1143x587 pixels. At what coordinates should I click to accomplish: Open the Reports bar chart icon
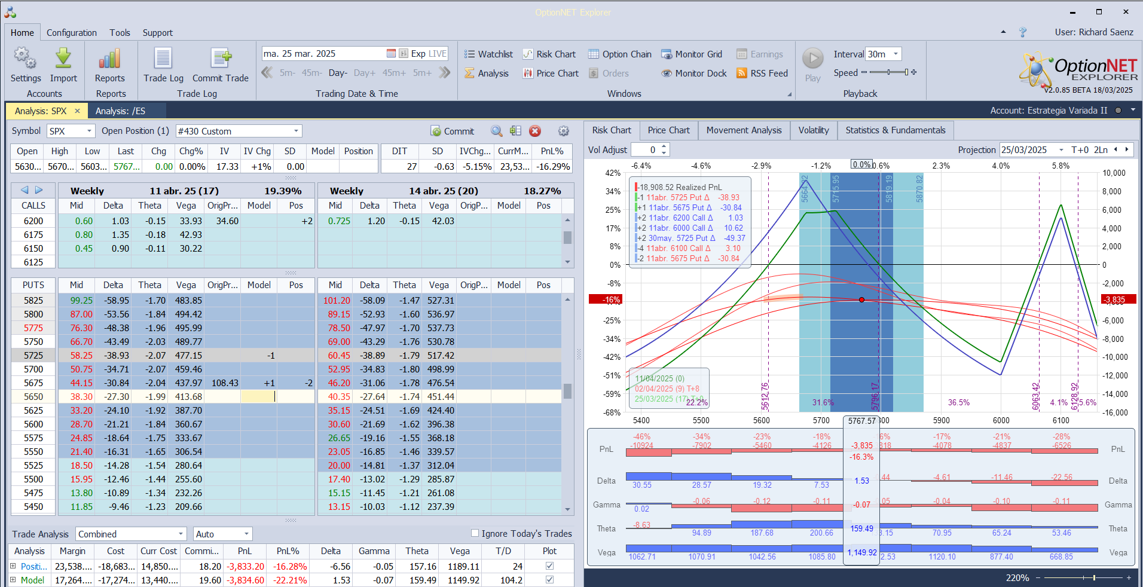coord(110,59)
